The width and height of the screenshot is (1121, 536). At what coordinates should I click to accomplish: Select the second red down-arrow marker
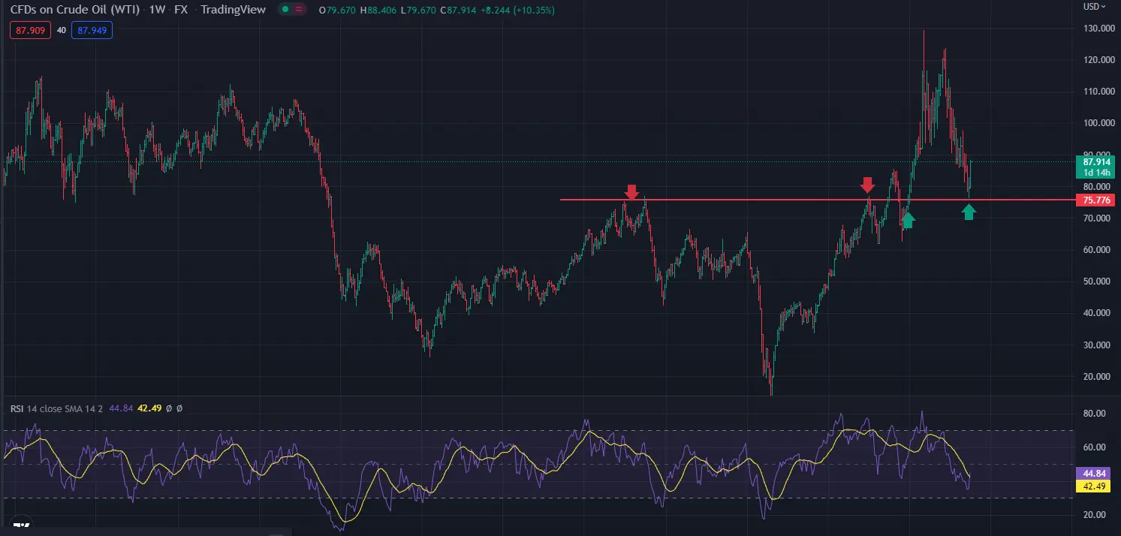(868, 185)
